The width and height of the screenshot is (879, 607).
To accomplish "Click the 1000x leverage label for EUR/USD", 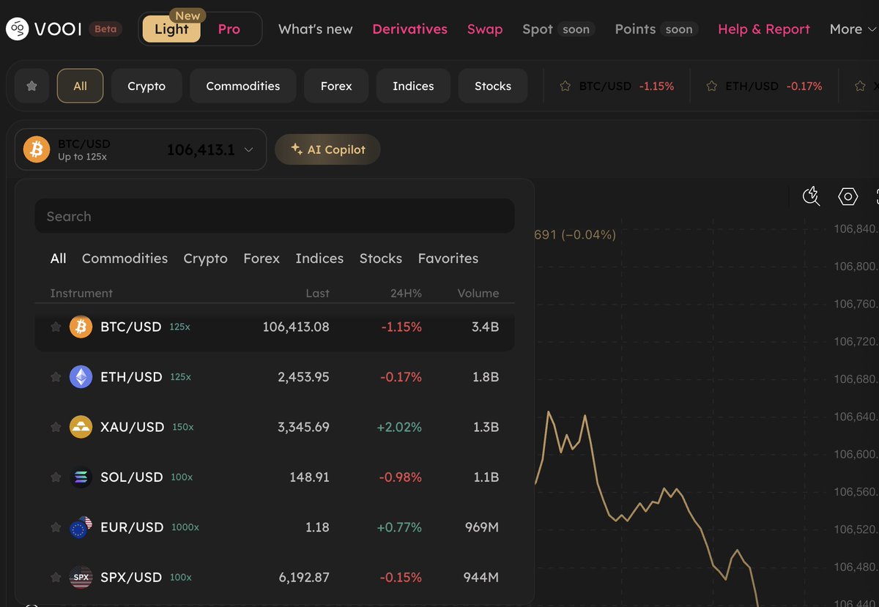I will coord(185,527).
